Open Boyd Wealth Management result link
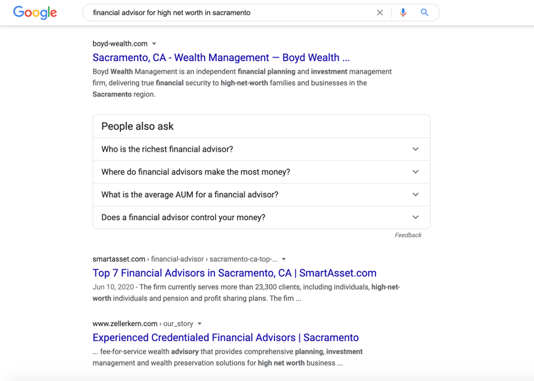The image size is (534, 381). click(x=221, y=58)
